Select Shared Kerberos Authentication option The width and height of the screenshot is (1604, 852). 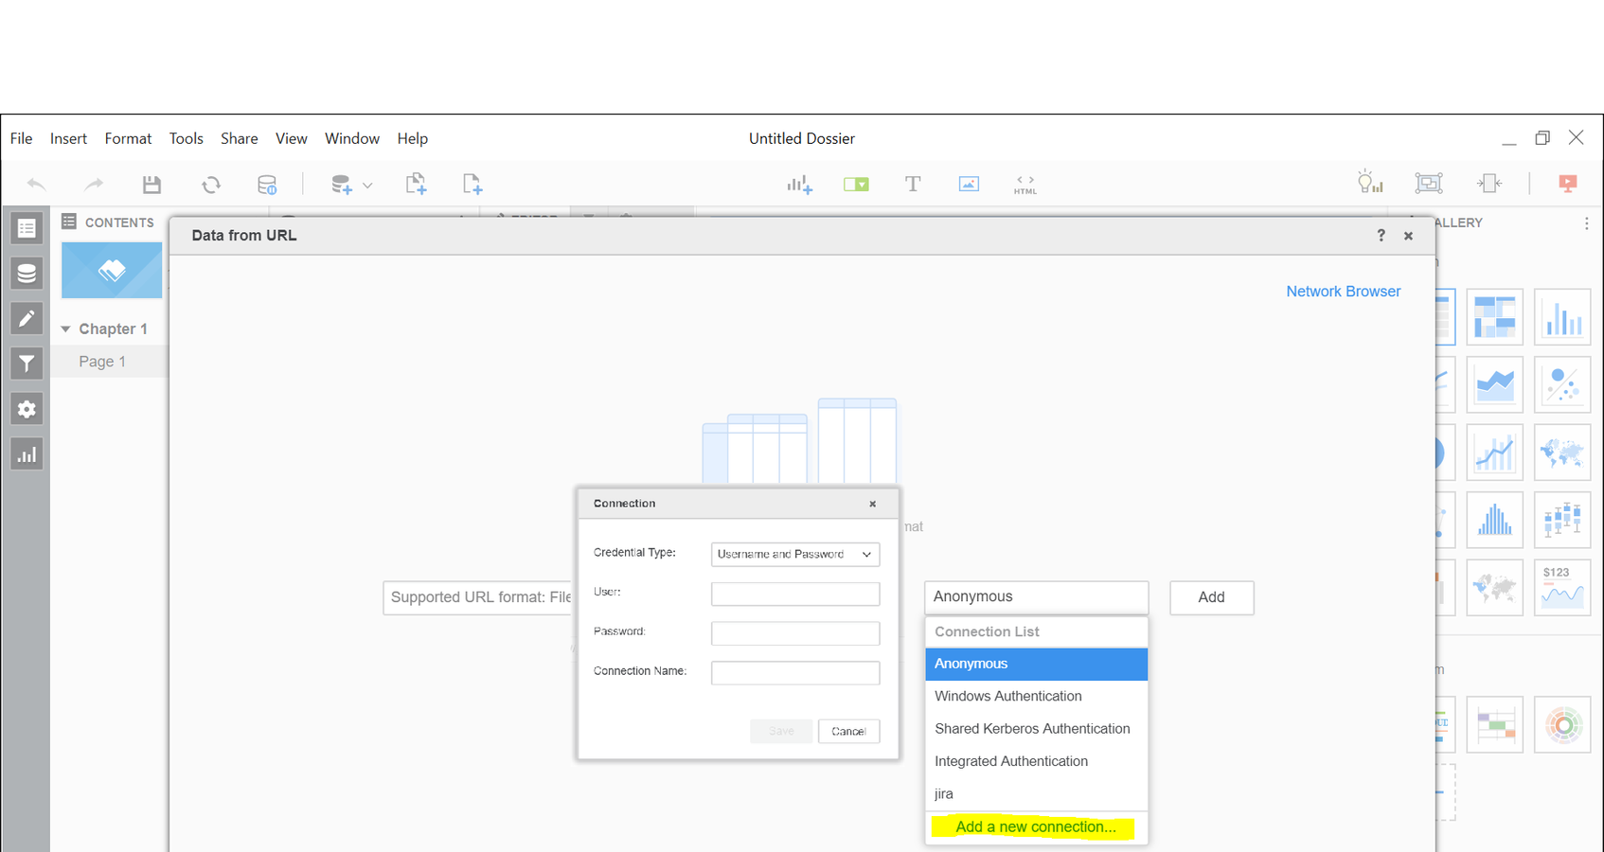1037,729
